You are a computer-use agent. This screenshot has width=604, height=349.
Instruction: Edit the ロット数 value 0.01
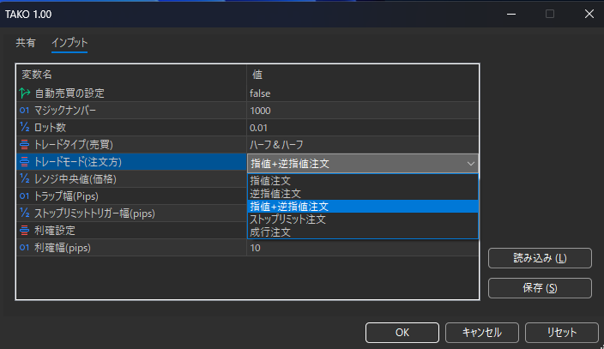click(362, 128)
